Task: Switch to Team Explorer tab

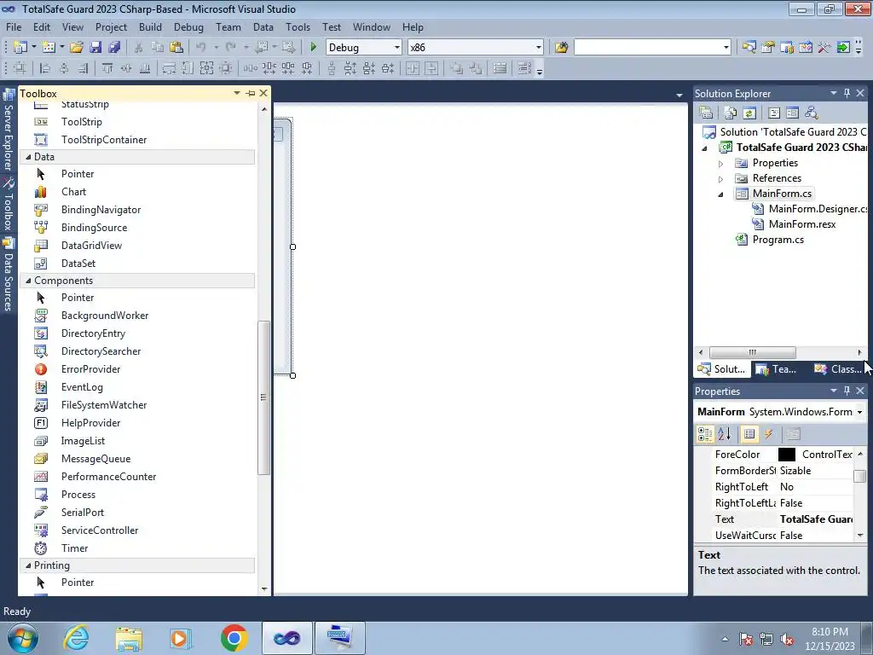Action: tap(776, 368)
